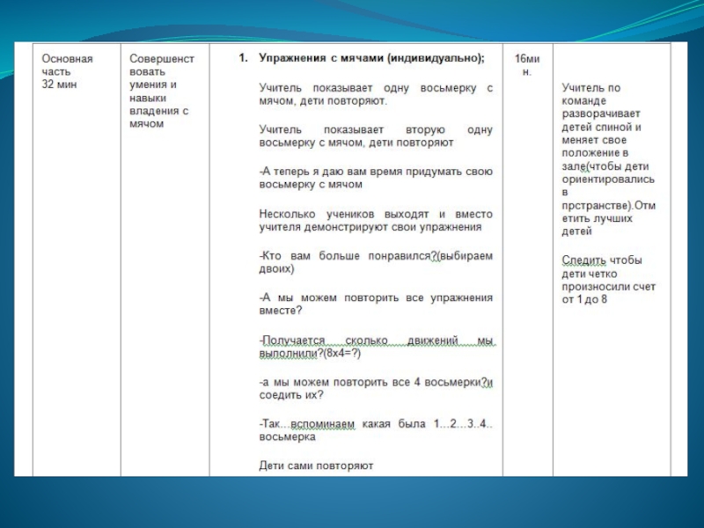
Task: Click the underlined word 'Следить'
Action: 583,260
